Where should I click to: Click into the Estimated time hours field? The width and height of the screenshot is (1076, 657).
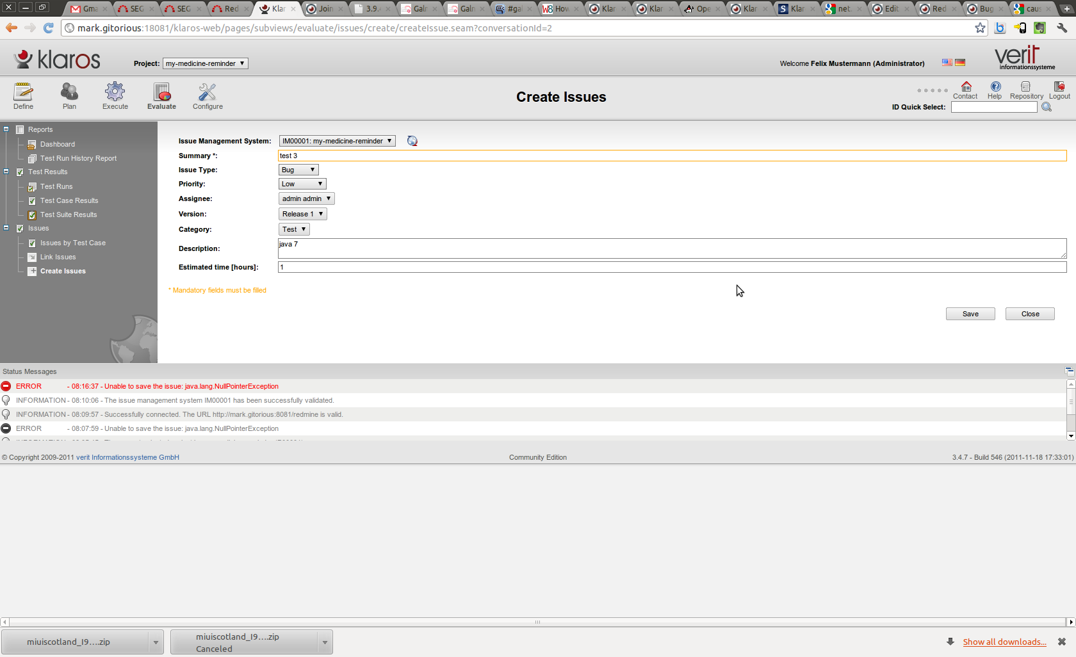point(671,267)
